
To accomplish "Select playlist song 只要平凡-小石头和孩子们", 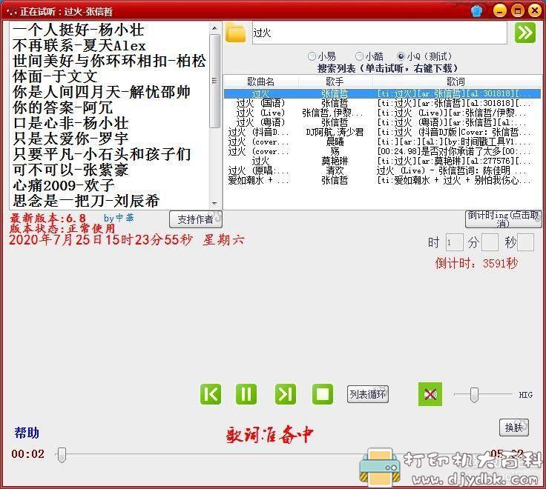I will pyautogui.click(x=102, y=154).
